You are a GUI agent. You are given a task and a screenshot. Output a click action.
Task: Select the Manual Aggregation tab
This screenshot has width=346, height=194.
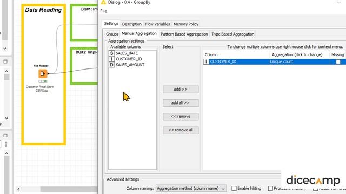139,33
